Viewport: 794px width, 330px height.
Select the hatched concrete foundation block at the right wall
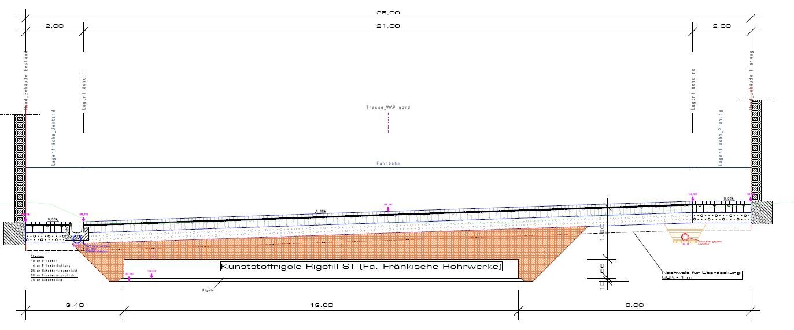761,213
